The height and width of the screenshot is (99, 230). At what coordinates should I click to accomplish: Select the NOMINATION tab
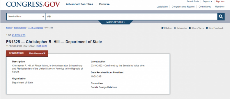pyautogui.click(x=16, y=53)
